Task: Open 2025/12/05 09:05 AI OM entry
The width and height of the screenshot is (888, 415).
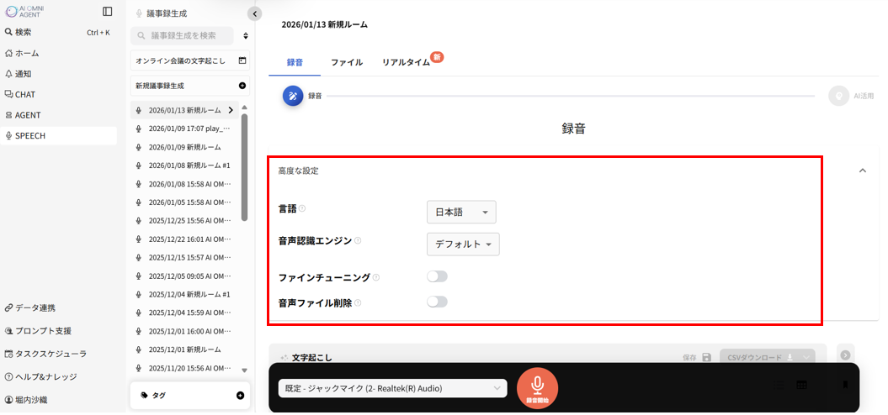Action: tap(184, 276)
